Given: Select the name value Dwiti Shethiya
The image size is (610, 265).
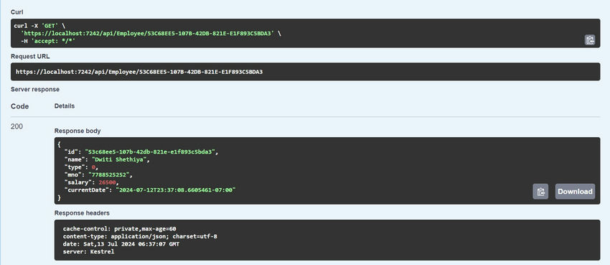Looking at the screenshot, I should point(119,159).
